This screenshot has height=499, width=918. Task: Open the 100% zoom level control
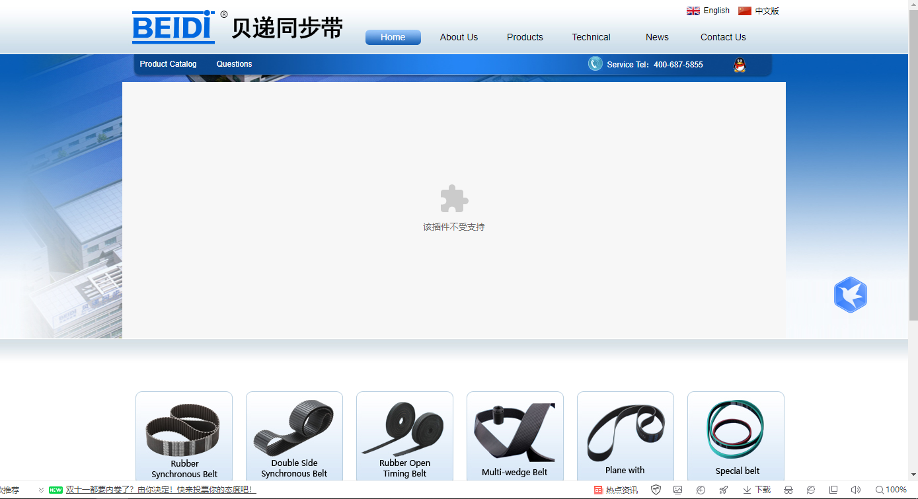pos(891,490)
